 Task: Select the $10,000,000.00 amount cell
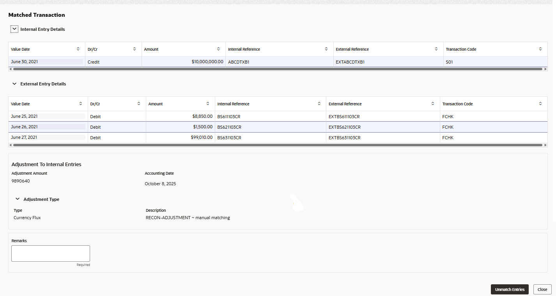pos(184,62)
